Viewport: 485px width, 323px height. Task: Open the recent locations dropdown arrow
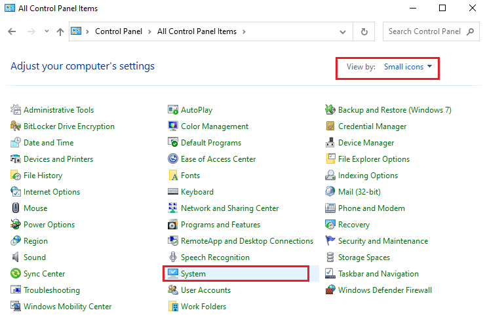coord(47,31)
